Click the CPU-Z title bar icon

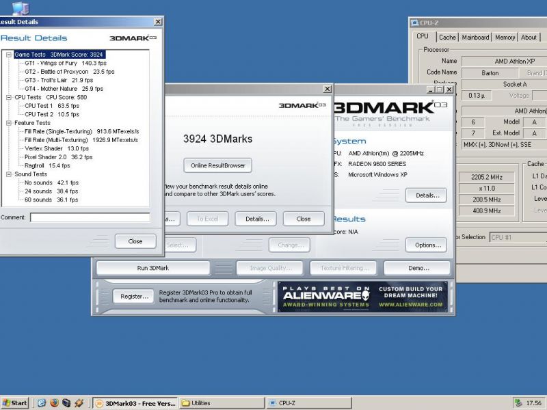415,23
